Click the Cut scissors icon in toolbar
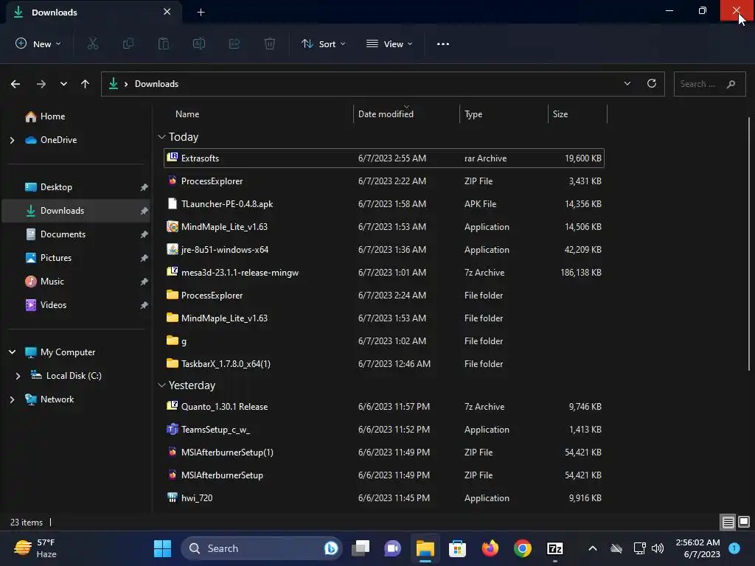Screen dimensions: 755x566 coord(93,43)
